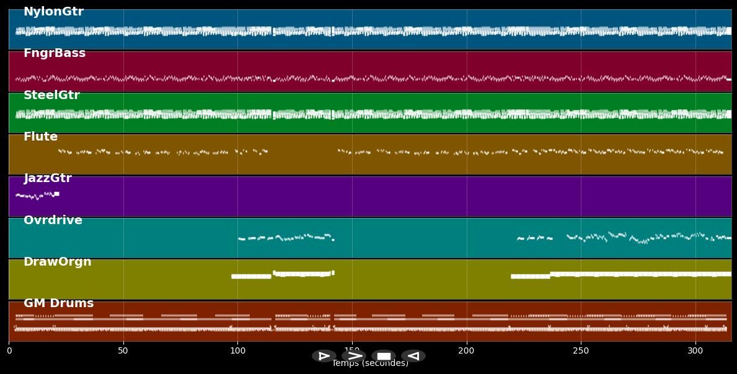The width and height of the screenshot is (737, 374).
Task: Click the Ovrdrive track label
Action: click(53, 220)
